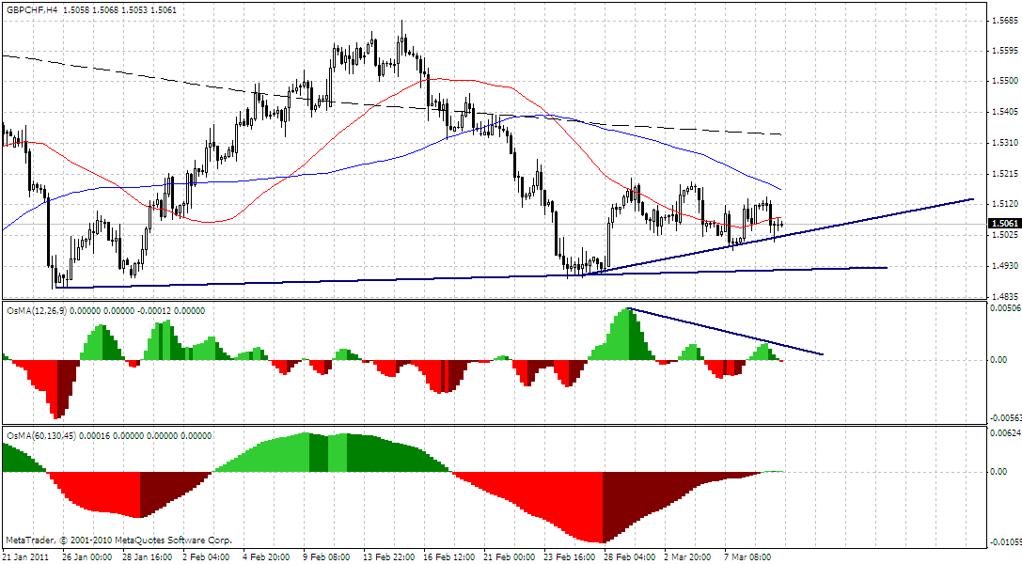1022x564 pixels.
Task: Select the 2 Feb 04:00 time label
Action: [x=206, y=557]
